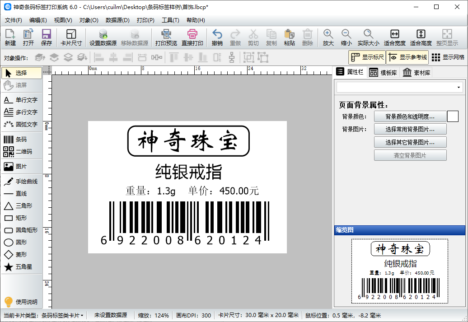Screen dimensions: 468x322
Task: Choose the 五角星 star tool
Action: pyautogui.click(x=21, y=267)
